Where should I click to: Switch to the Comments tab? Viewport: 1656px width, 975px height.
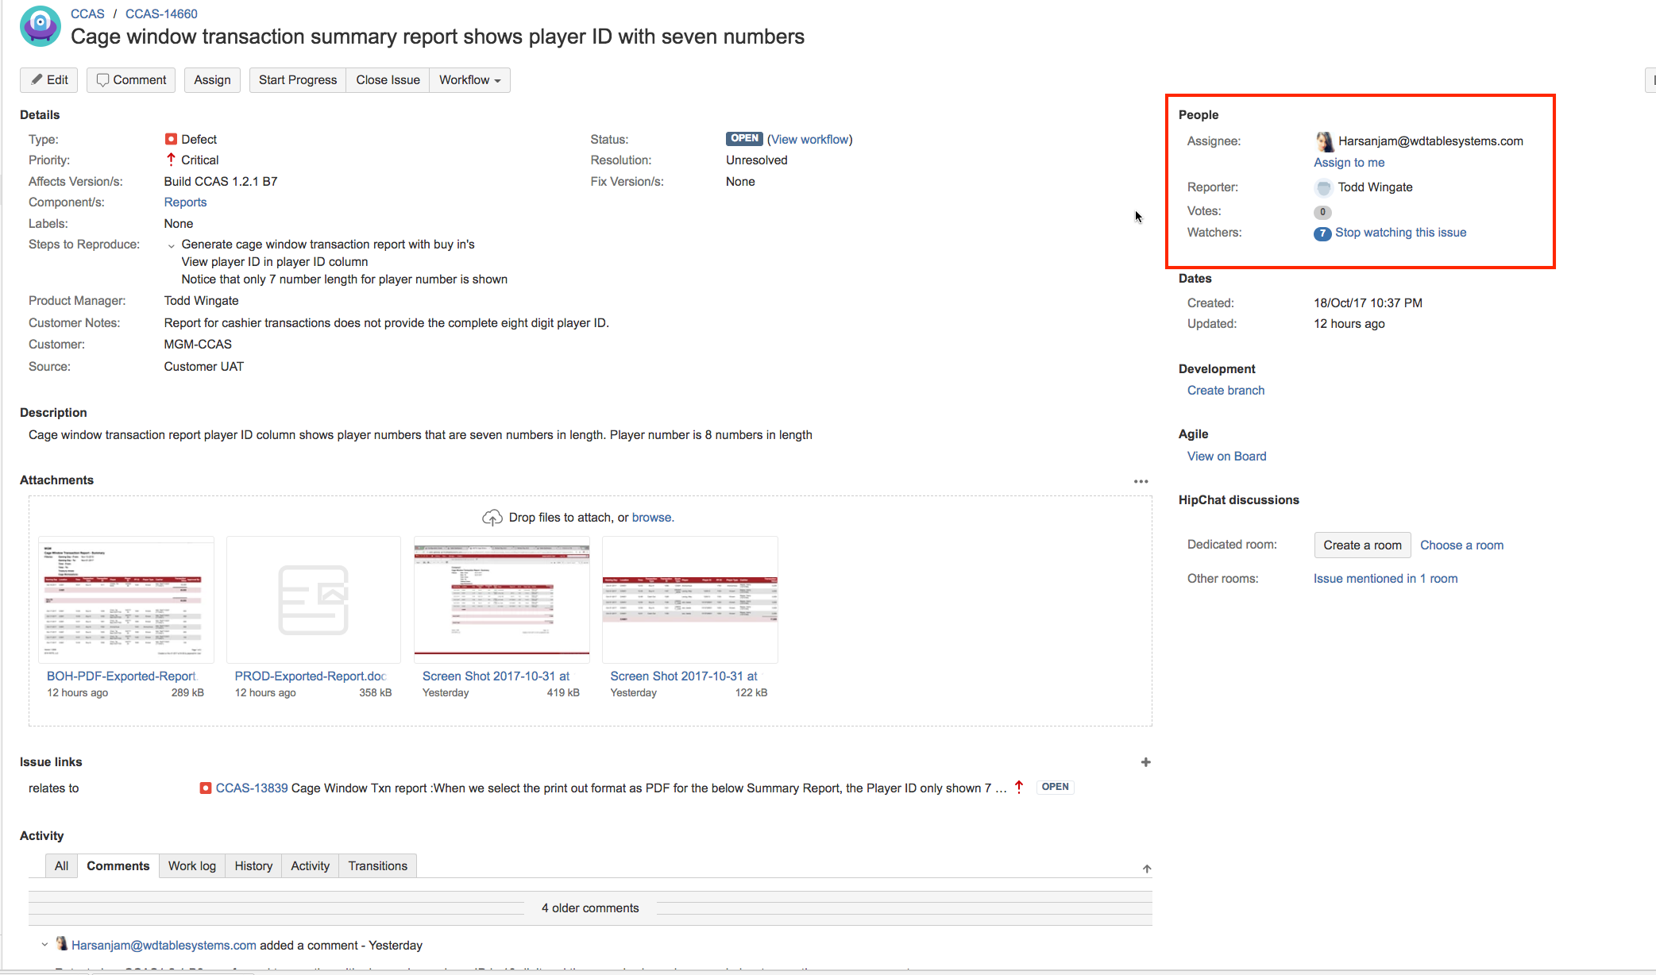(118, 866)
